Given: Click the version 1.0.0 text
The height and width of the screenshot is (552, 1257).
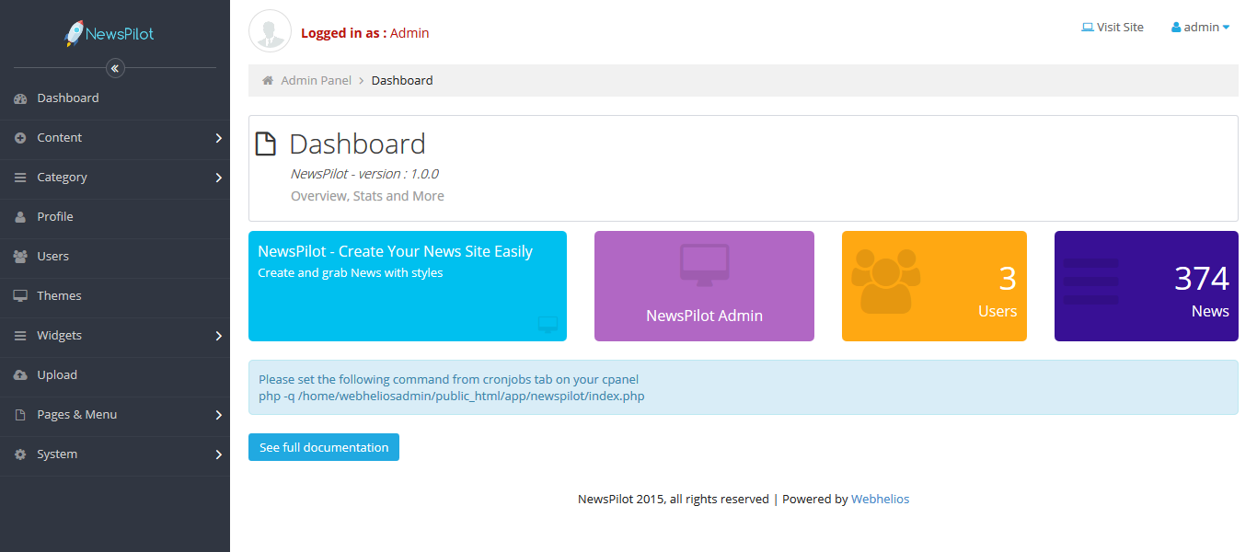Looking at the screenshot, I should [364, 174].
